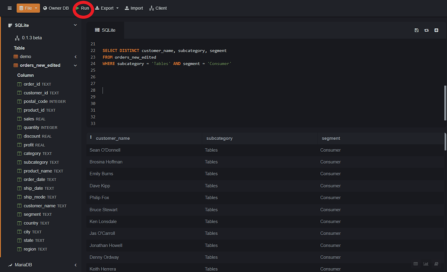Collapse the orders_new_edited table
Viewport: 447px width, 272px height.
(75, 65)
